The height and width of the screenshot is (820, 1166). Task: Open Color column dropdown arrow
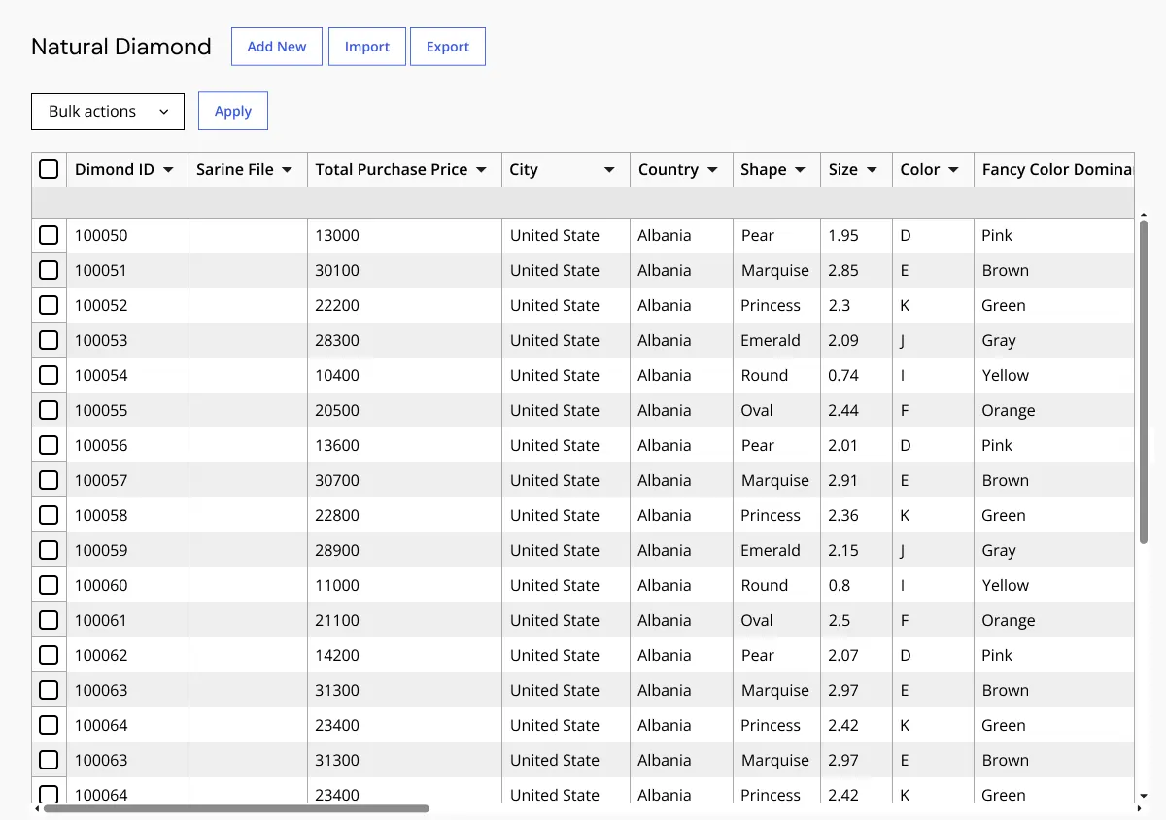click(953, 170)
